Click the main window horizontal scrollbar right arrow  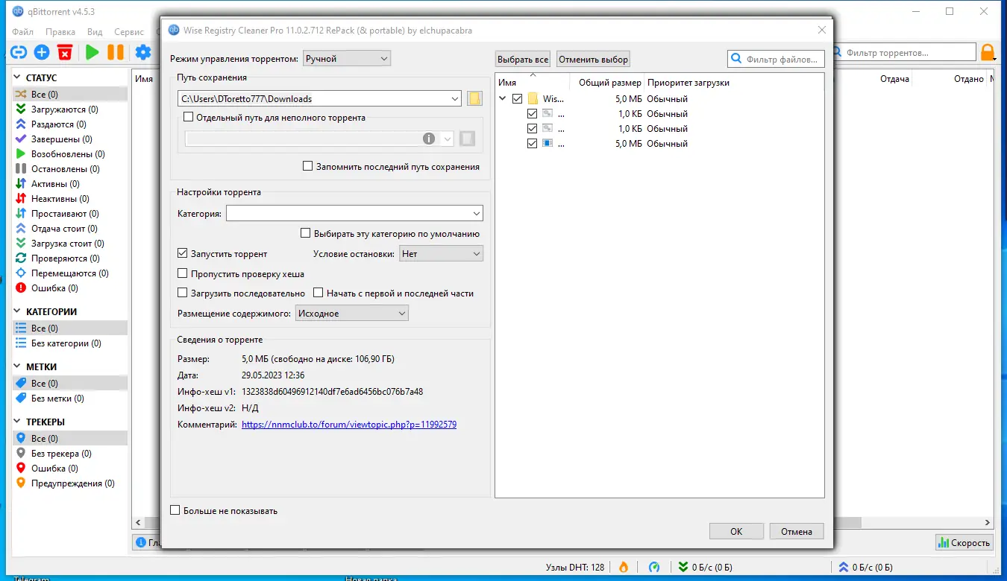click(988, 523)
